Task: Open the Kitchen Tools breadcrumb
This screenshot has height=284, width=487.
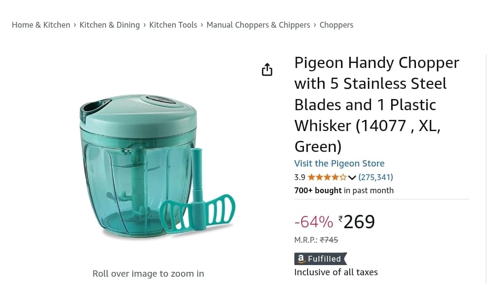Action: [x=173, y=25]
